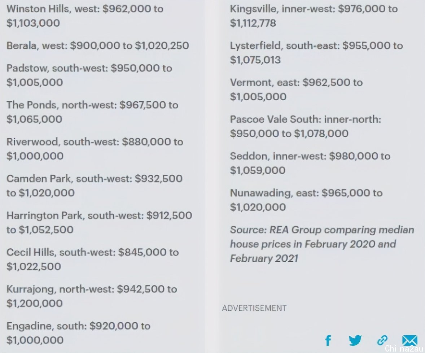The image size is (425, 353).
Task: Share article via Twitter bird icon
Action: (x=355, y=340)
